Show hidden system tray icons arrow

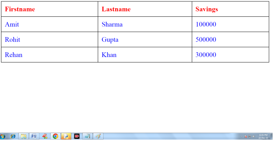click(x=241, y=137)
